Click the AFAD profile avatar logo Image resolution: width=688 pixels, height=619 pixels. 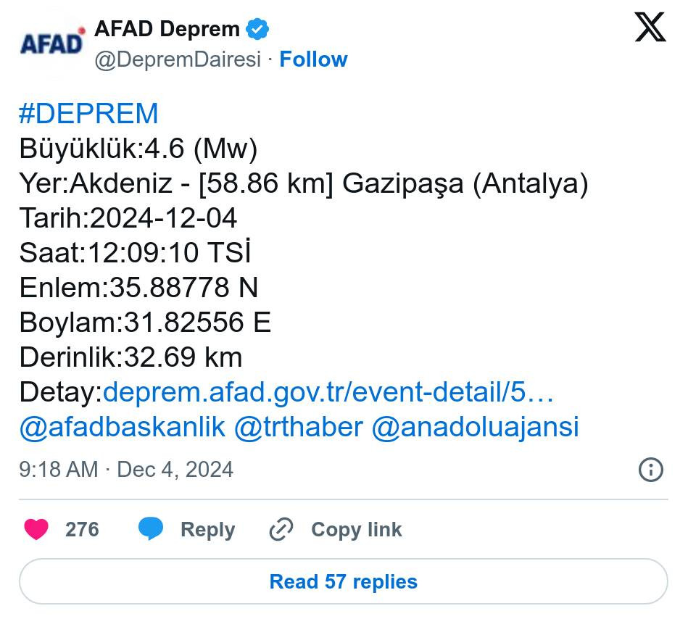point(52,43)
